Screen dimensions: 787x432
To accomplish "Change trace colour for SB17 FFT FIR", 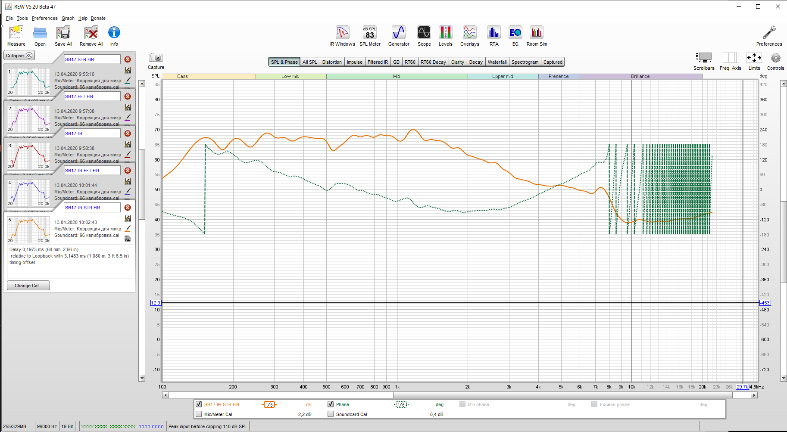I will pos(128,117).
